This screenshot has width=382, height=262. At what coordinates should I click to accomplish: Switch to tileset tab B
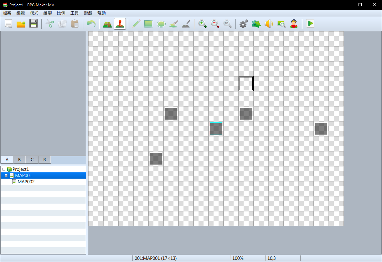(x=19, y=160)
